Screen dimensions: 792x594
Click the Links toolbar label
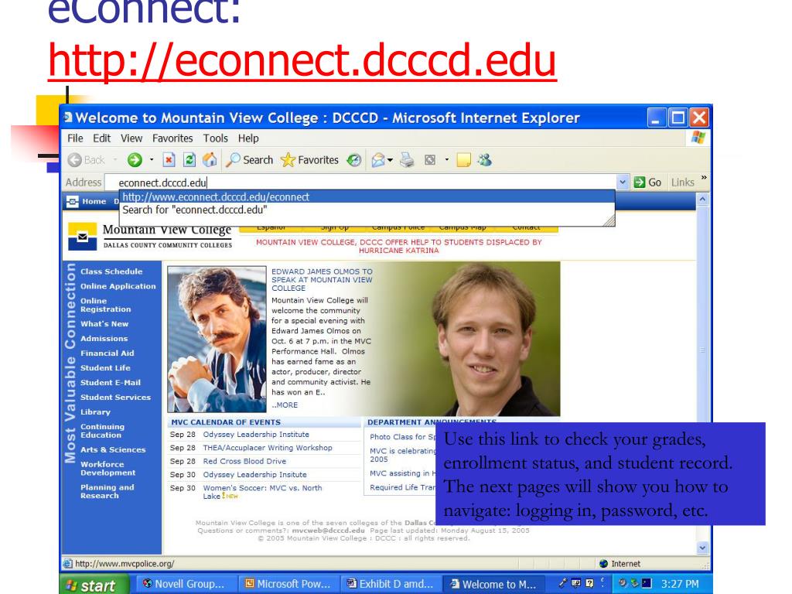(x=683, y=183)
